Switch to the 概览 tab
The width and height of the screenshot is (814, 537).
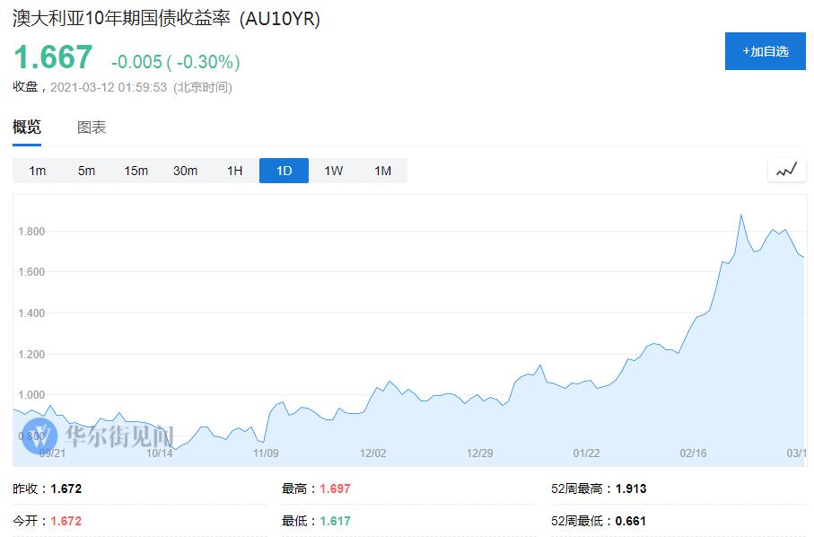click(x=27, y=128)
